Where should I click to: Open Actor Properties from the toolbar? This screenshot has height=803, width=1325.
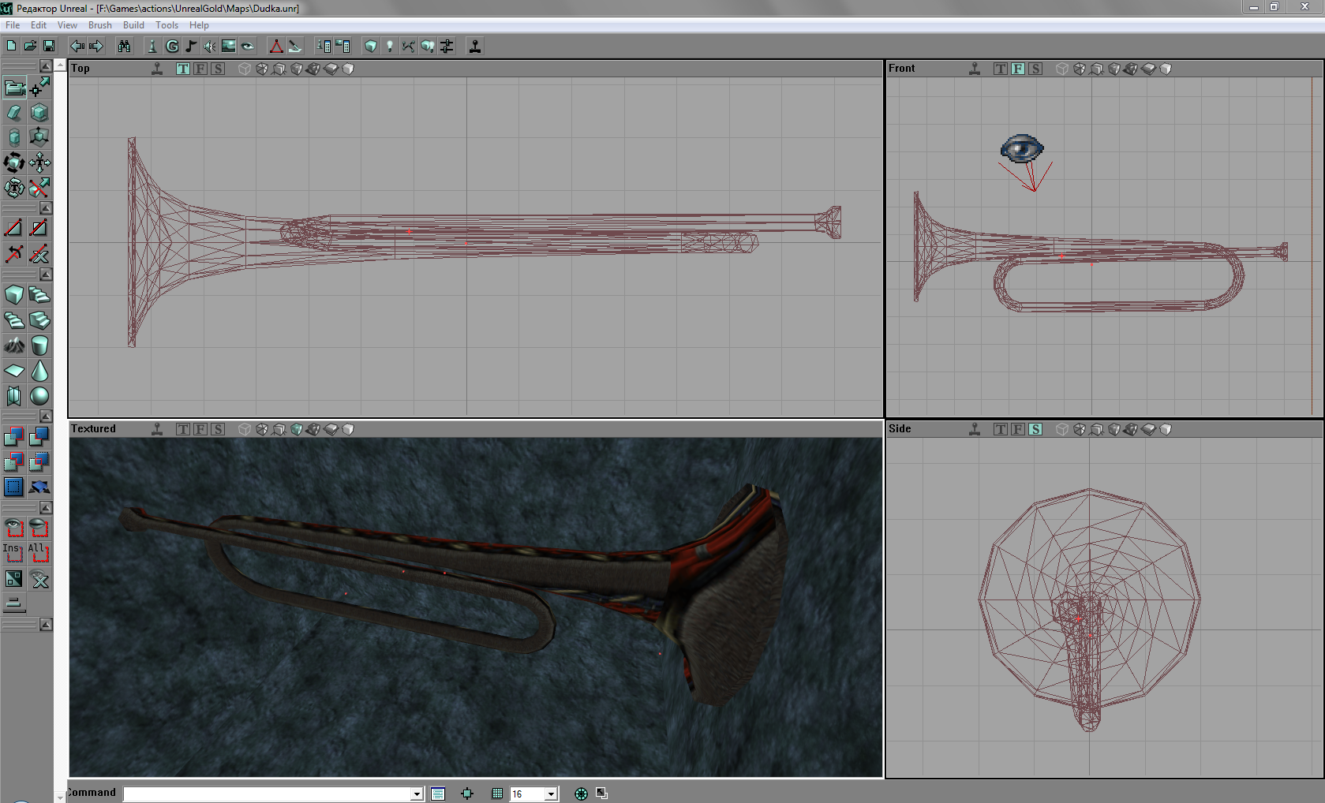(x=324, y=47)
